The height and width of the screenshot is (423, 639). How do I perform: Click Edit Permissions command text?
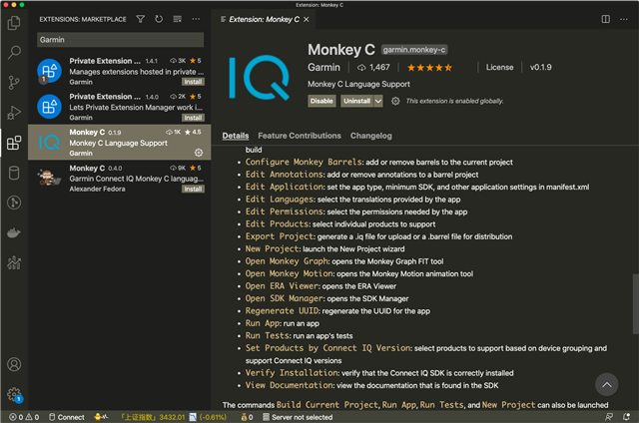[285, 211]
